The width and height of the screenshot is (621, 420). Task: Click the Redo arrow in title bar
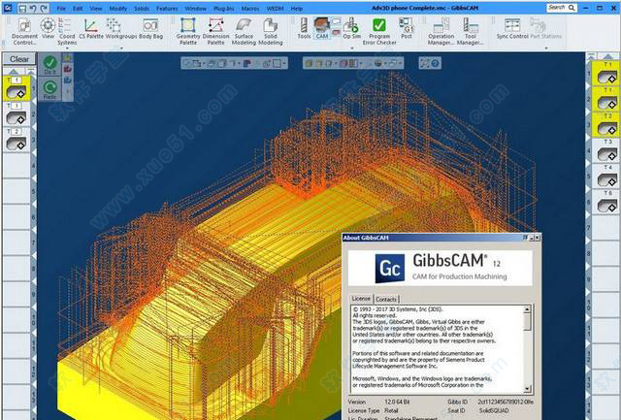(x=44, y=8)
